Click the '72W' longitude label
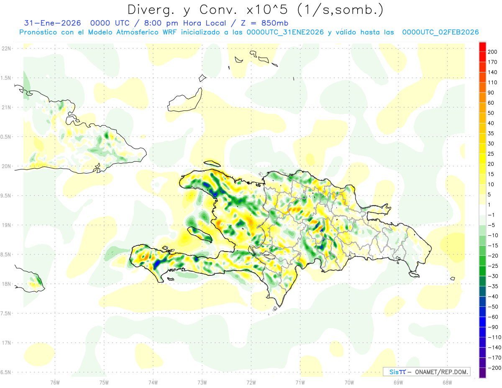 (x=251, y=382)
